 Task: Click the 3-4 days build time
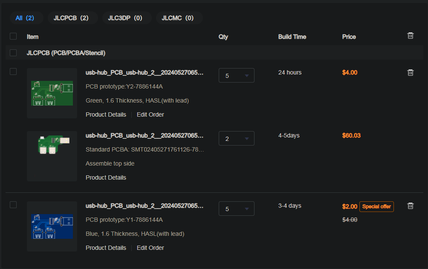[289, 206]
